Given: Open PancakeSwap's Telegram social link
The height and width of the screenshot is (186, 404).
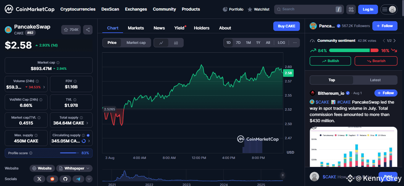Looking at the screenshot, I should pos(78,179).
